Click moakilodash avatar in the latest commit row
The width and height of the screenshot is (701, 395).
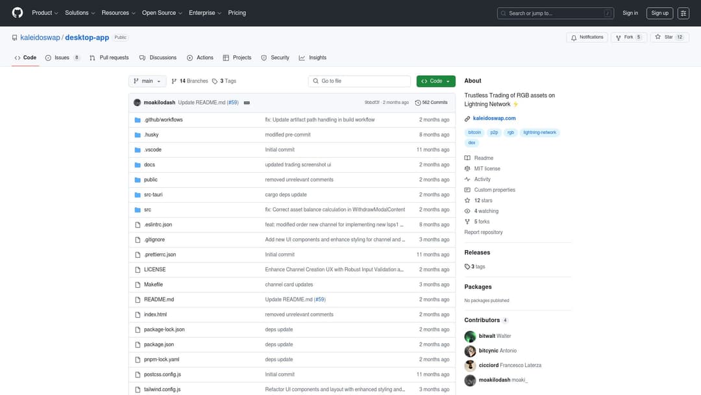point(137,103)
